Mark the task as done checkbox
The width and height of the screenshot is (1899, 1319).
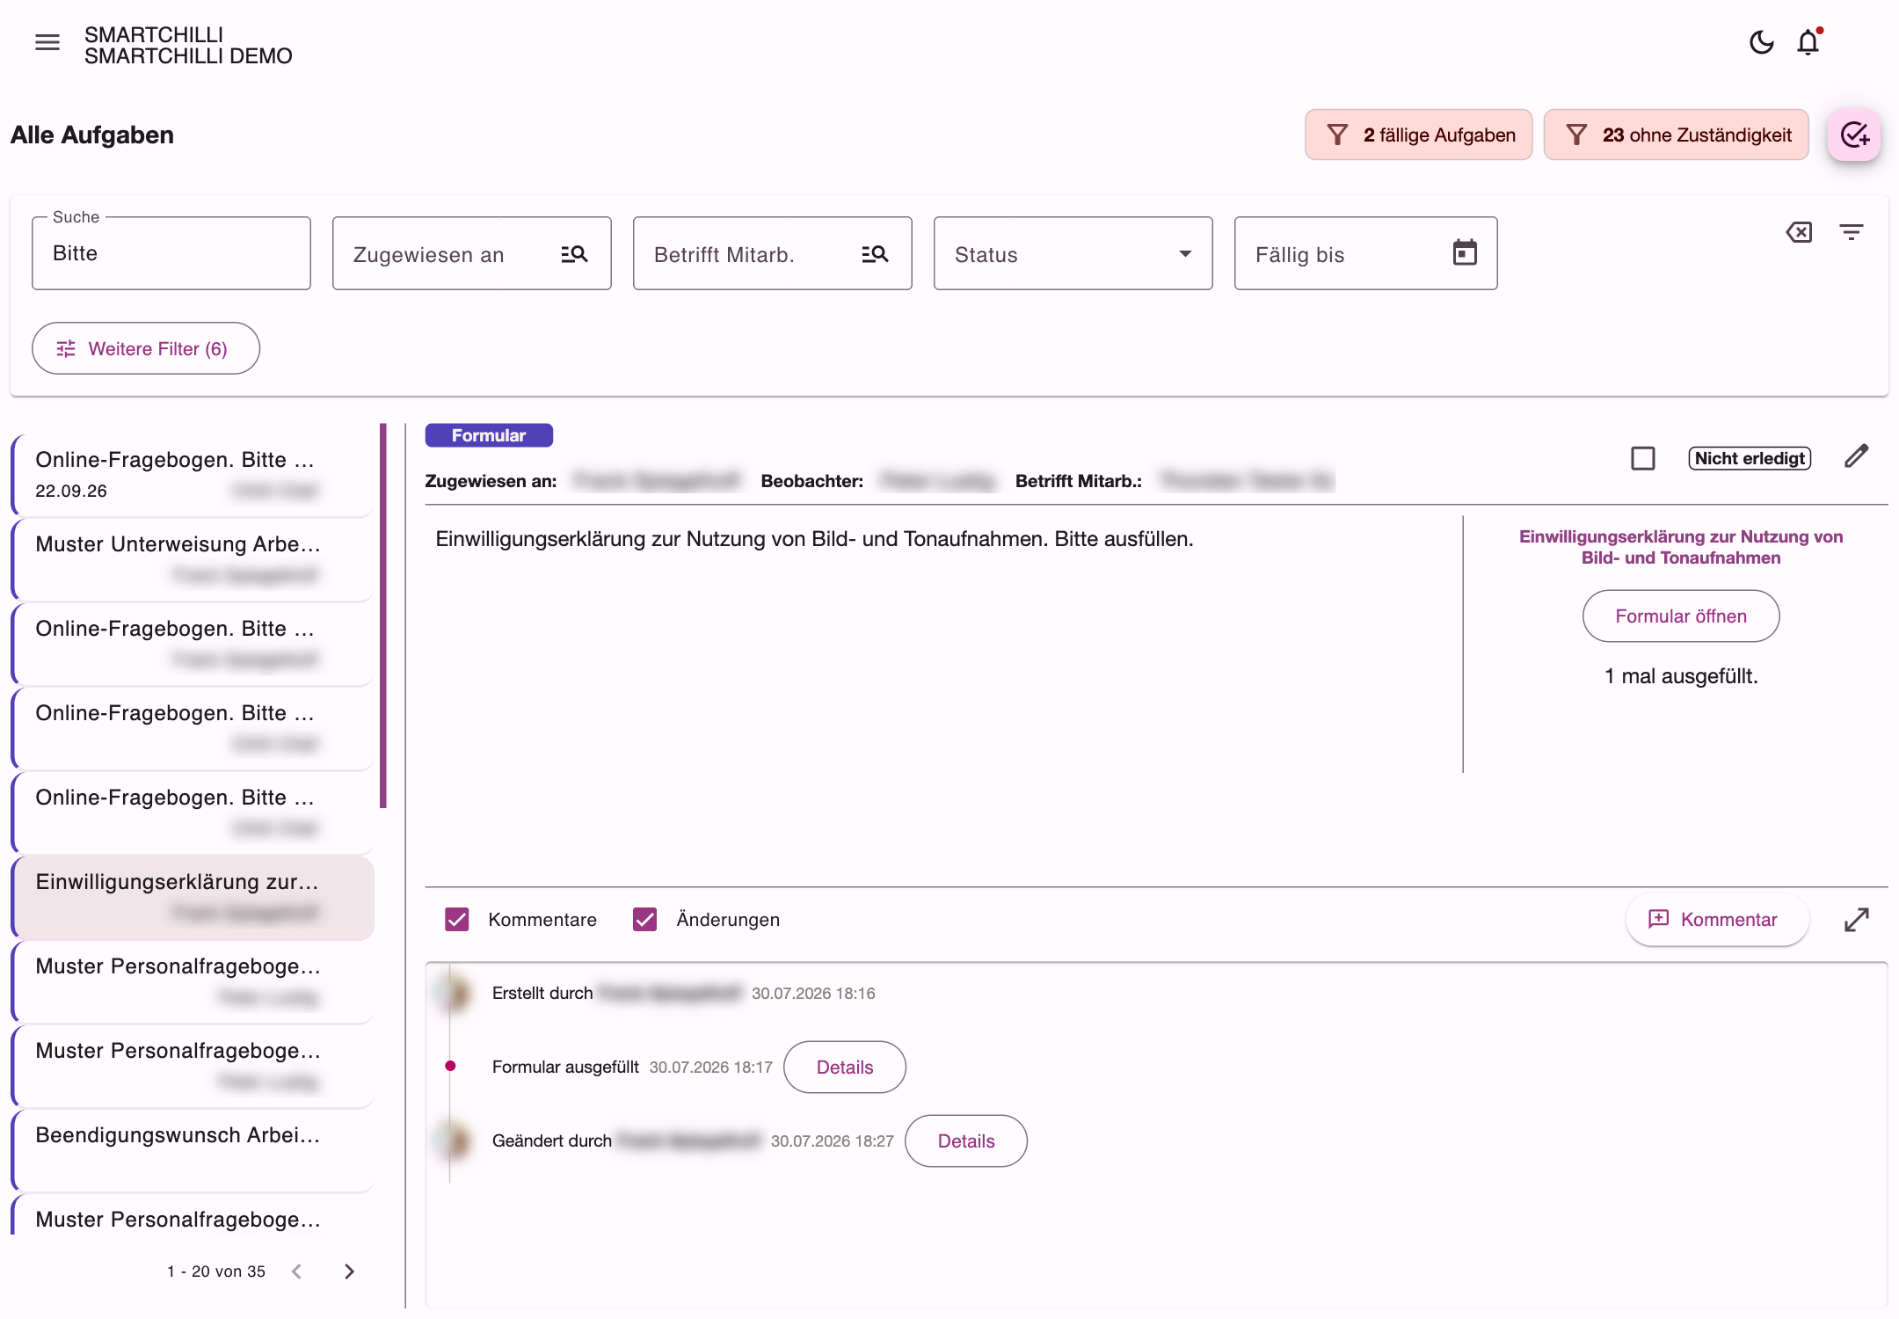click(x=1642, y=458)
